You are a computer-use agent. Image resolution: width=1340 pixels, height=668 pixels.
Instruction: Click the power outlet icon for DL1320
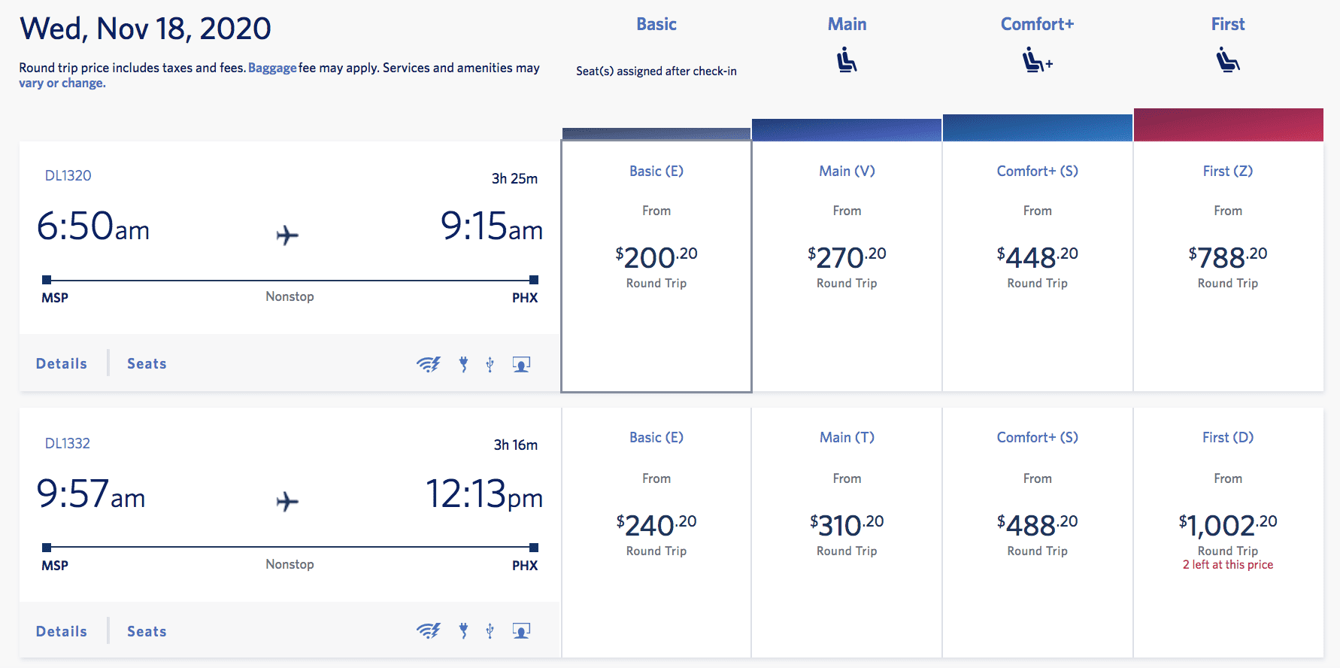(463, 364)
